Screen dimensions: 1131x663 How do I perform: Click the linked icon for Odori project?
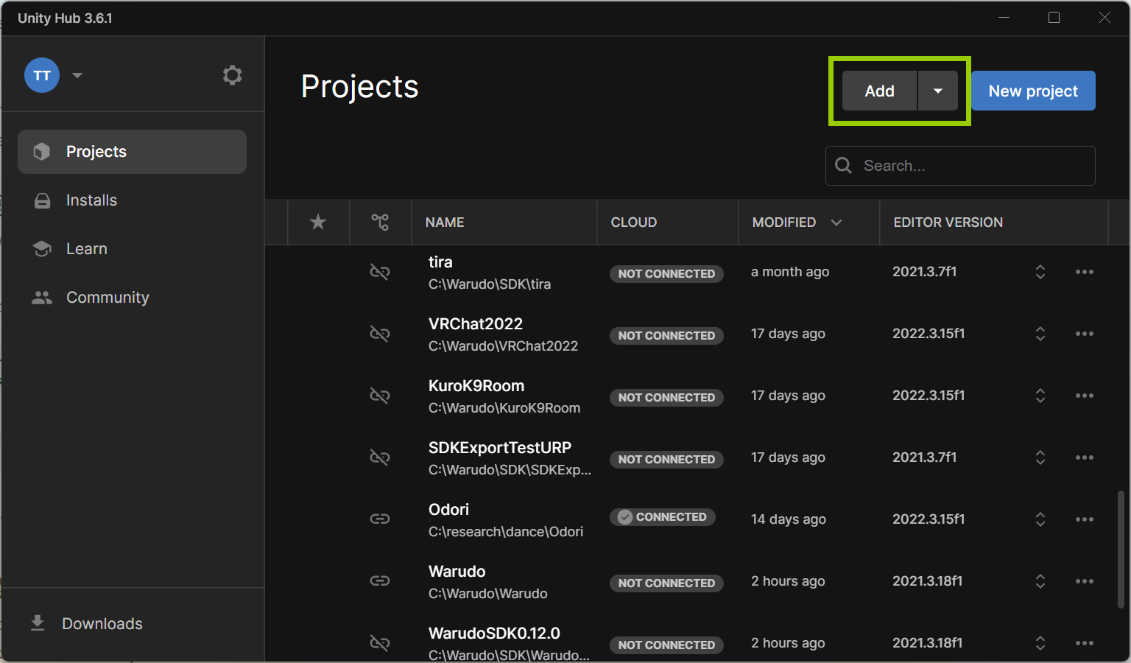pos(380,519)
